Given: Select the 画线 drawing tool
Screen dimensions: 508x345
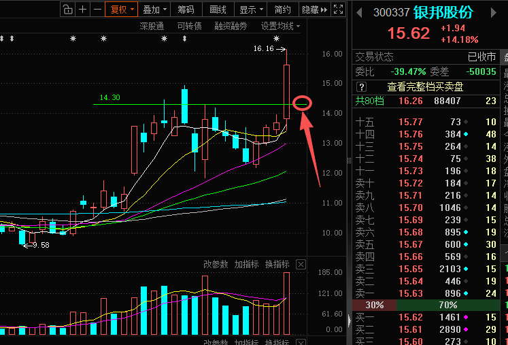Looking at the screenshot, I should (x=218, y=10).
